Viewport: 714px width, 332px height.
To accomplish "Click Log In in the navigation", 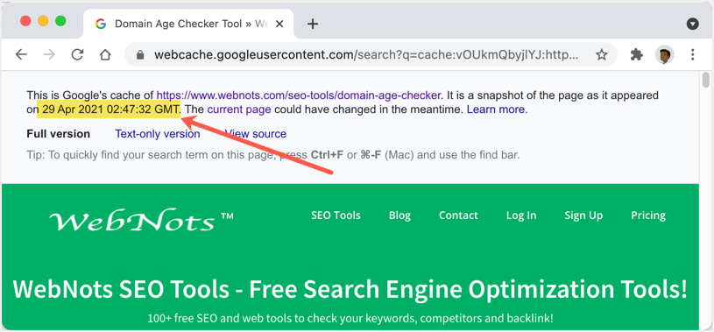I will (521, 215).
